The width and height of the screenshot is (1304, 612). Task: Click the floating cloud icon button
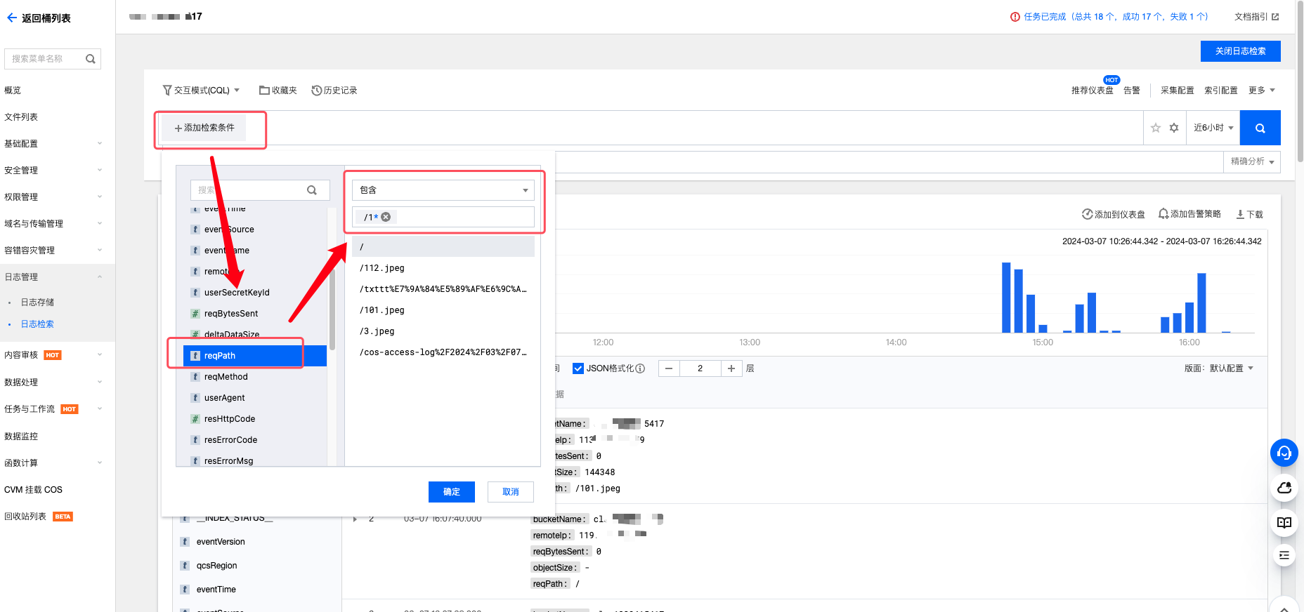(1284, 487)
